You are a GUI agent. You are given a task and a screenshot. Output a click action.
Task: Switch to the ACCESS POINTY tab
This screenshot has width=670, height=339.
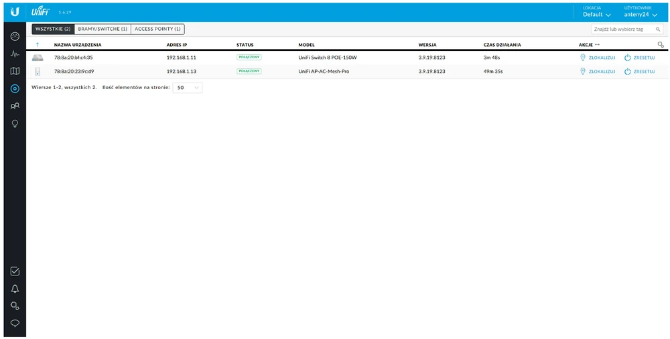157,29
